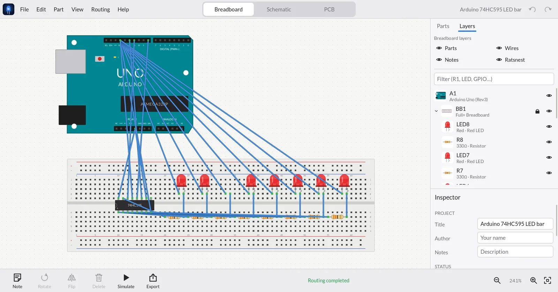Screen dimensions: 558x292
Task: Redo the last action
Action: coord(548,9)
